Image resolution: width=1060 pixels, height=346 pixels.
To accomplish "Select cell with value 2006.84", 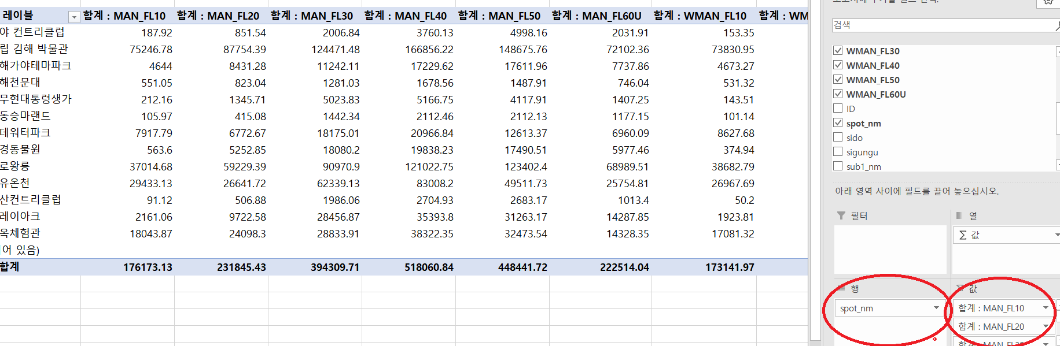I will (x=341, y=33).
